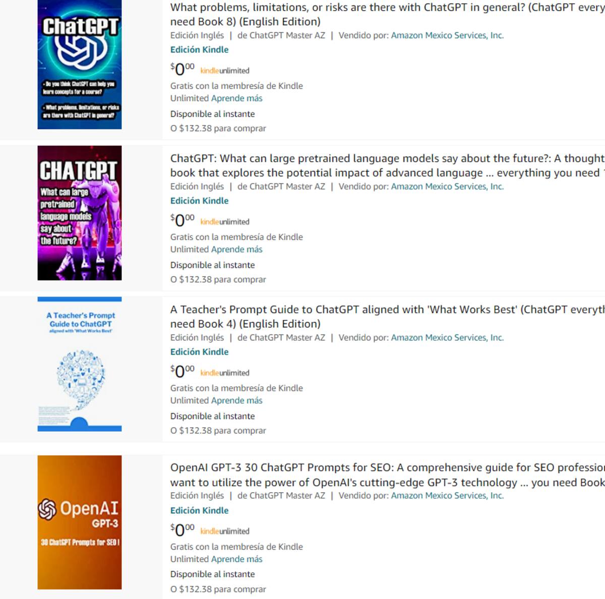Click Amazon Mexico Services link for the SEO book
Viewport: 605px width, 599px height.
pyautogui.click(x=447, y=496)
